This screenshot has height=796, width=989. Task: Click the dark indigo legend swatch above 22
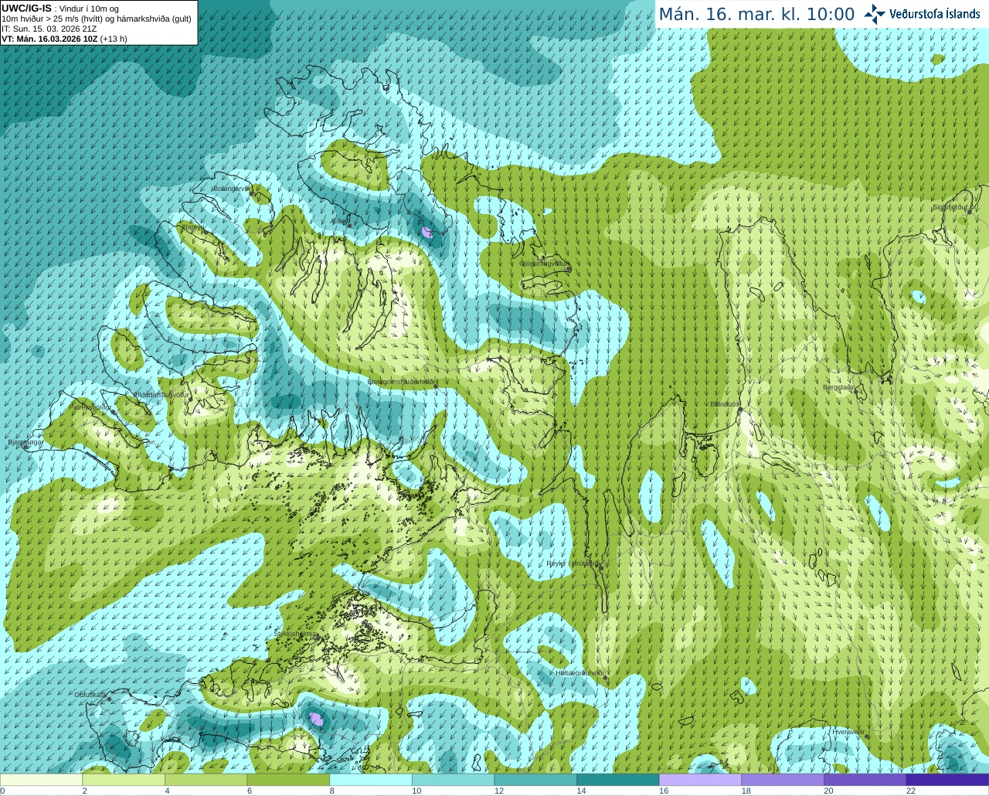tap(948, 780)
